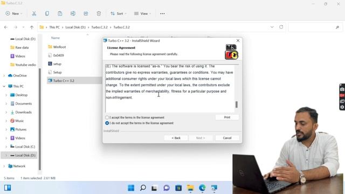Expand the Network tree node
Viewport: 345px width, 194px height.
click(x=4, y=166)
